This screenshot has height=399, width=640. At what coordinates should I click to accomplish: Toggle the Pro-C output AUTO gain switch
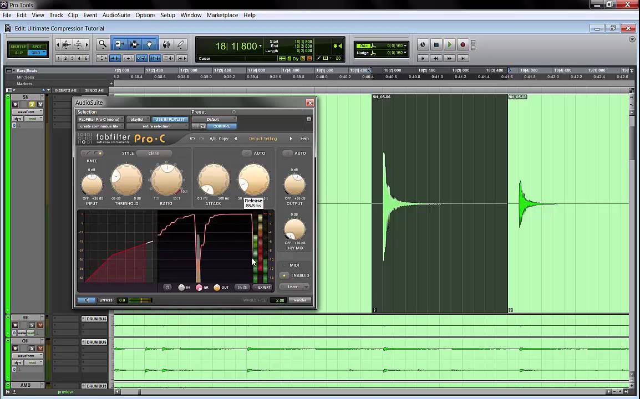[x=287, y=154]
